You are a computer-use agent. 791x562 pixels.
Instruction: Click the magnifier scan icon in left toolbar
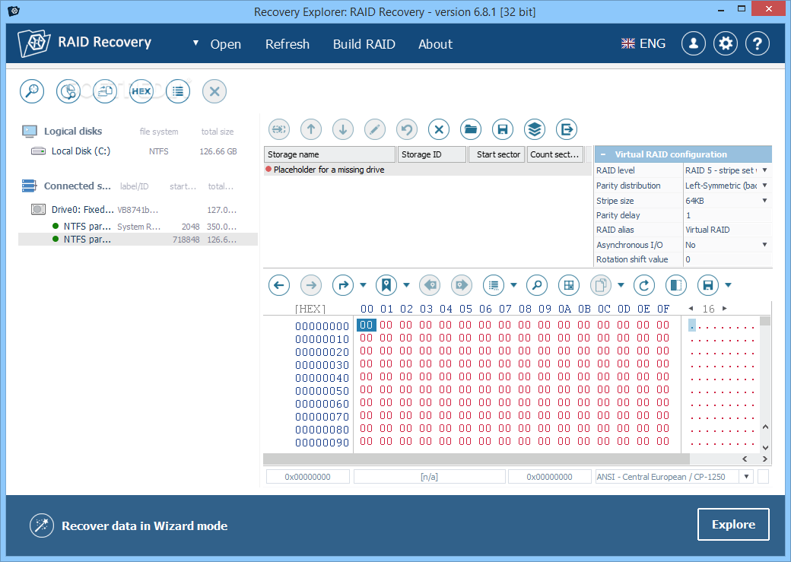[x=32, y=91]
